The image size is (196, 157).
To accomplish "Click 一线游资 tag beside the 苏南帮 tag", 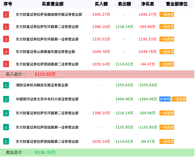I will [179, 99].
